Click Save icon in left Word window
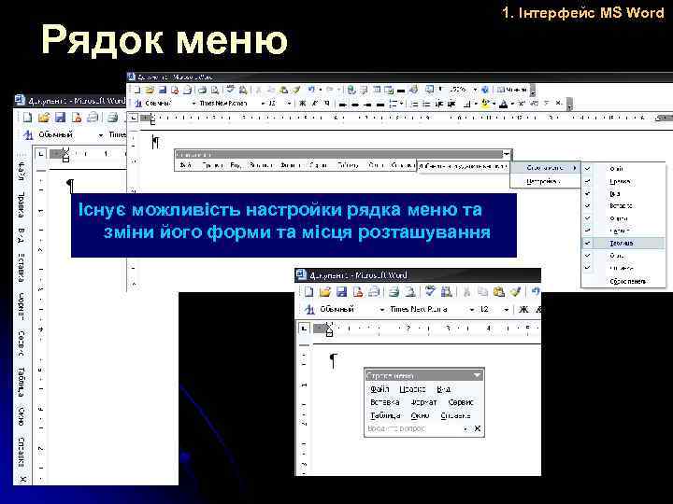This screenshot has width=673, height=504. pos(60,117)
